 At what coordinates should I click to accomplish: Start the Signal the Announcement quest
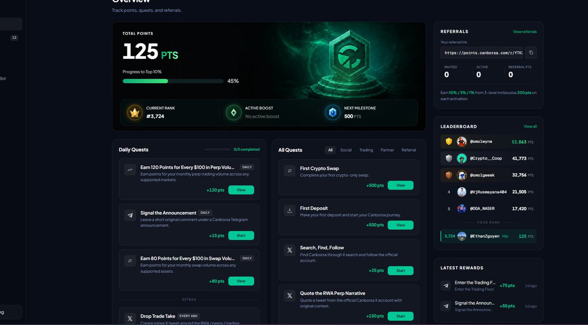tap(241, 235)
